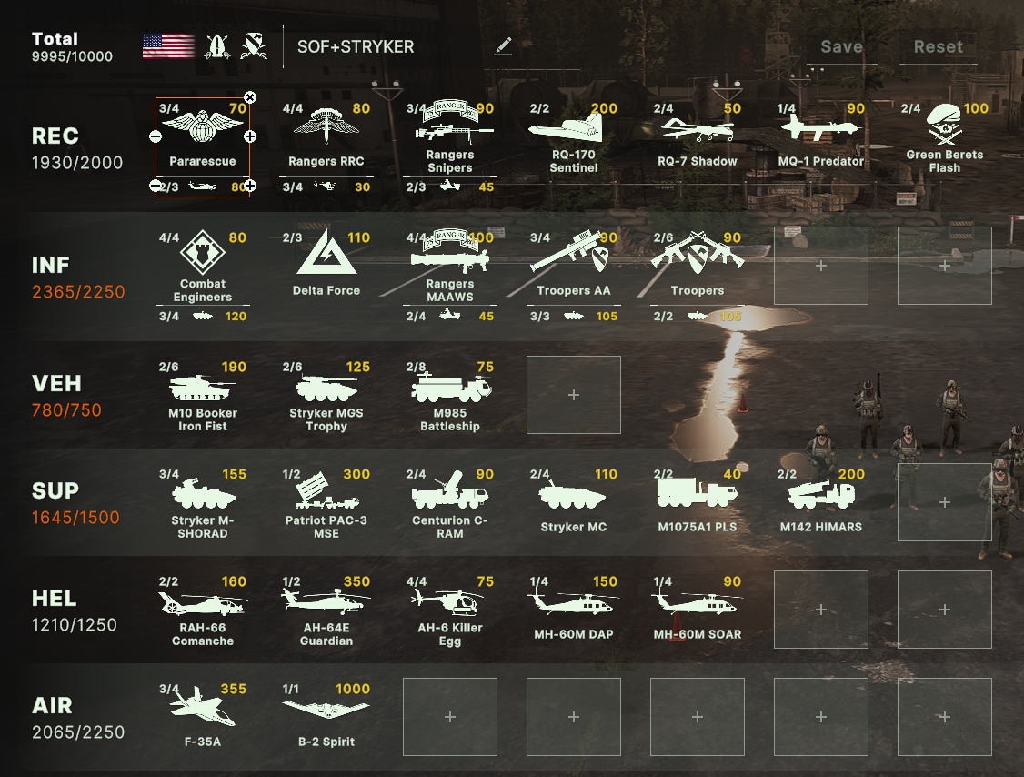This screenshot has height=777, width=1024.
Task: Select the Rangers RRC recon unit icon
Action: pyautogui.click(x=326, y=126)
